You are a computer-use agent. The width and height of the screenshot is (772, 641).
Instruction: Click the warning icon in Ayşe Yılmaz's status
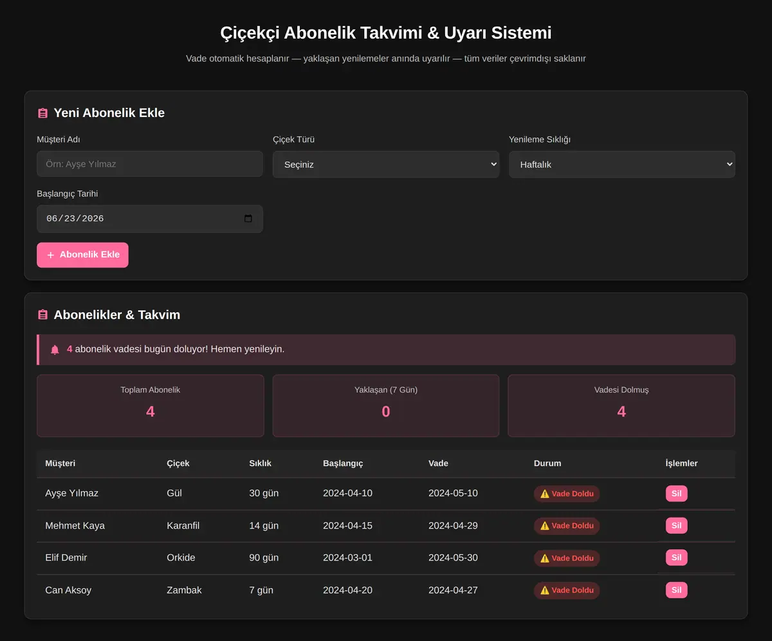pos(545,494)
